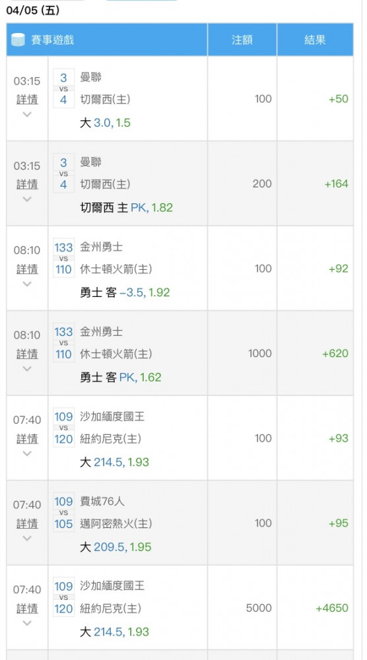Expand the chevron under the 切爾西 主 PK bet

click(x=27, y=199)
